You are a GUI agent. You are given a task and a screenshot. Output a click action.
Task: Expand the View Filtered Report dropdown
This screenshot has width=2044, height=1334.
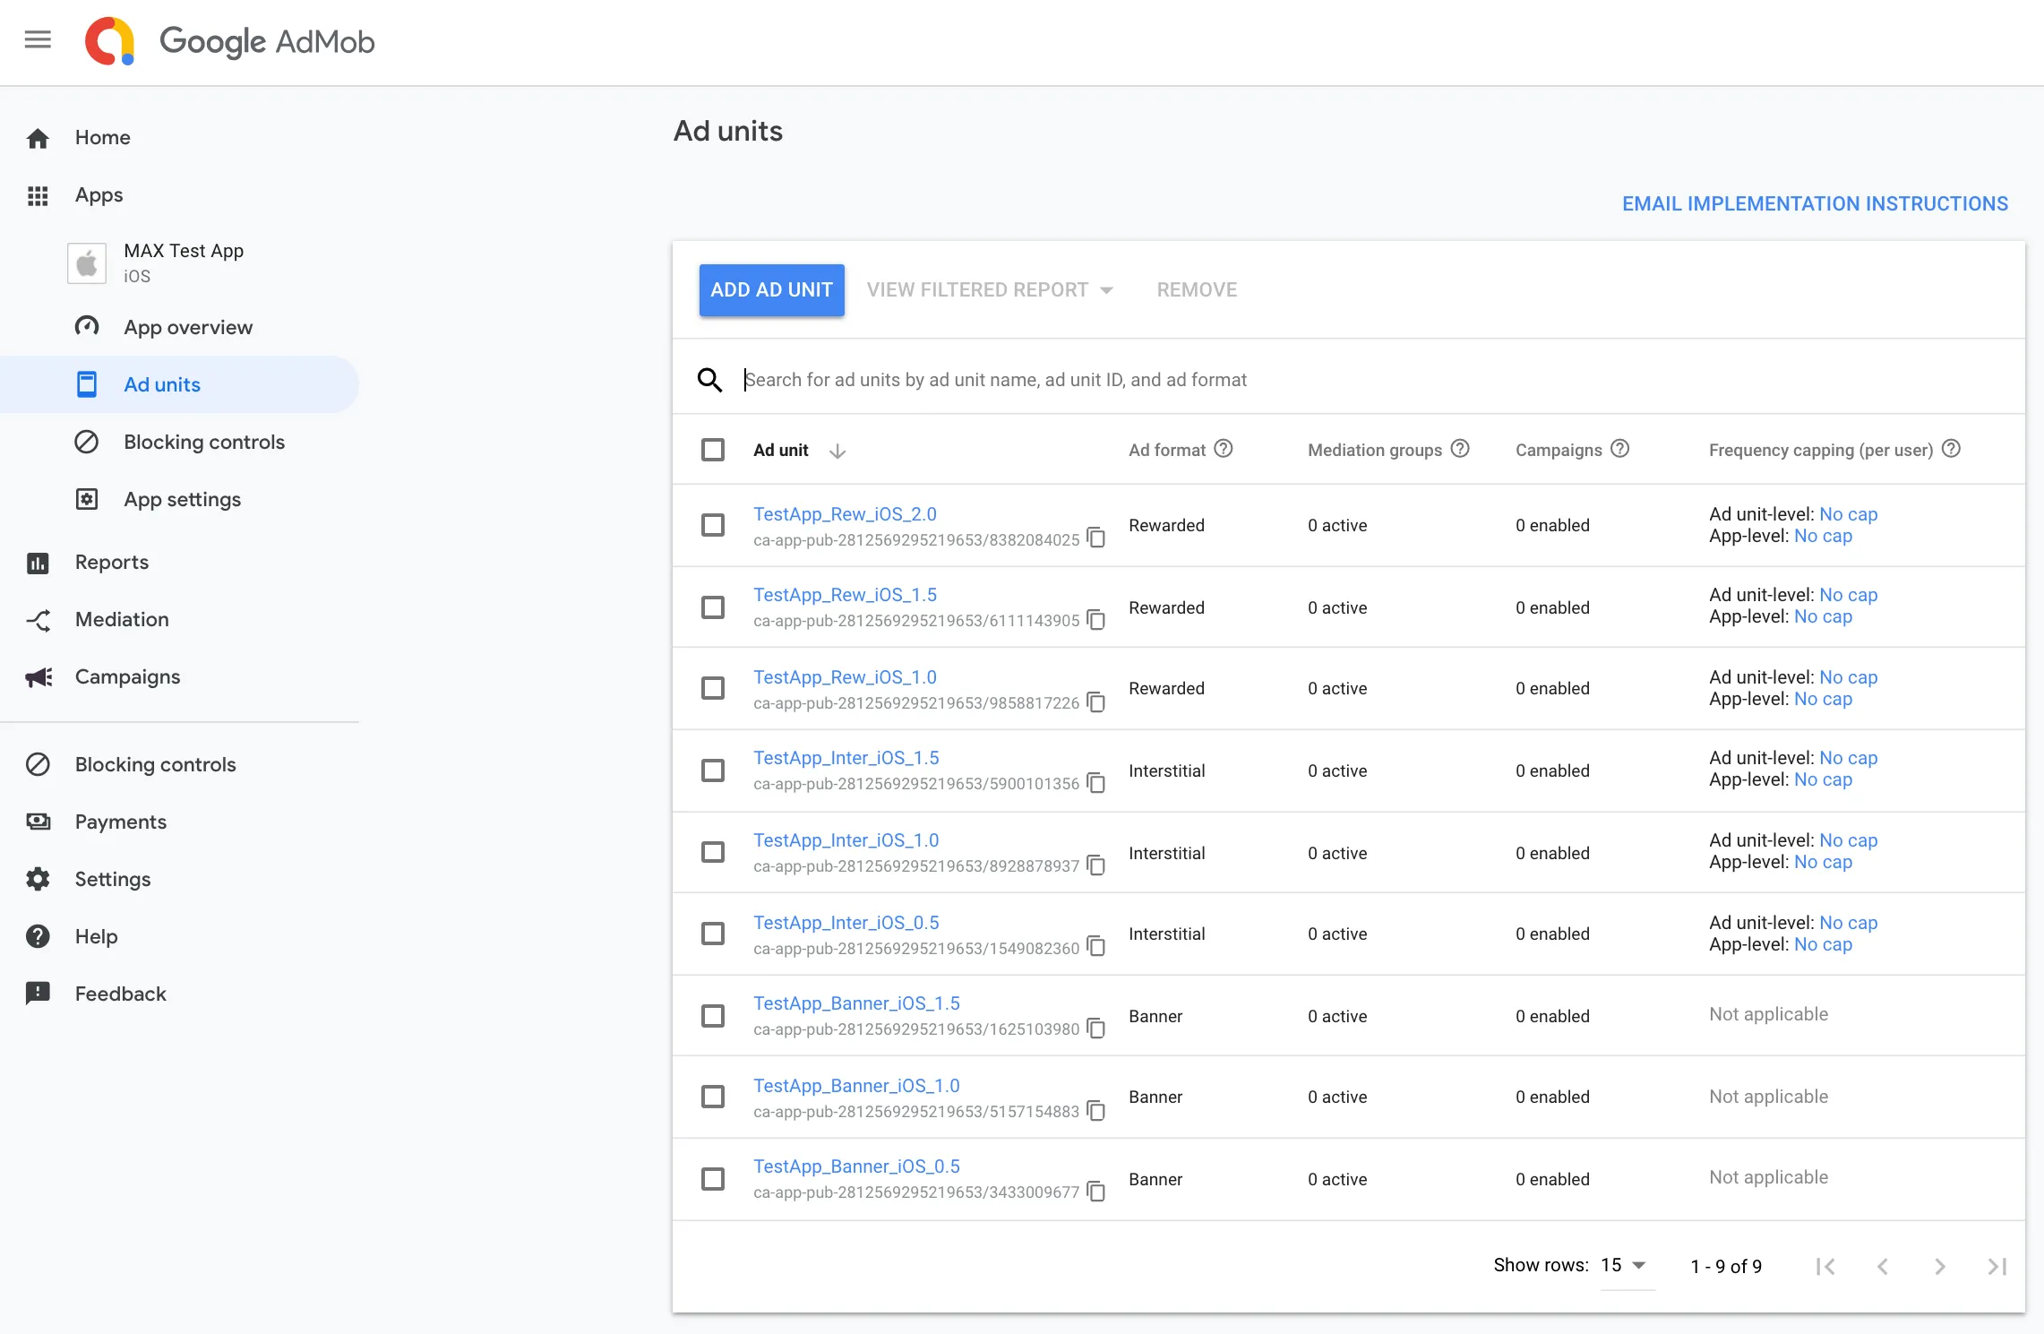(1108, 289)
